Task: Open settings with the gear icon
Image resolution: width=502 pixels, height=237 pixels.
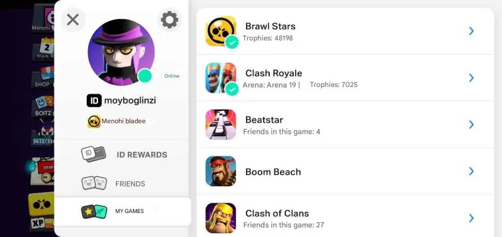Action: pyautogui.click(x=169, y=20)
